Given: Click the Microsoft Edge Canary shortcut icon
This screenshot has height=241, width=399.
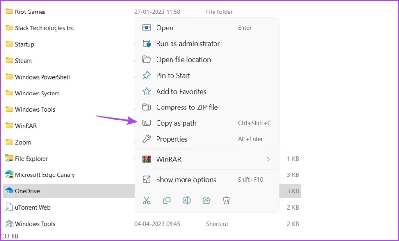Looking at the screenshot, I should coord(9,174).
